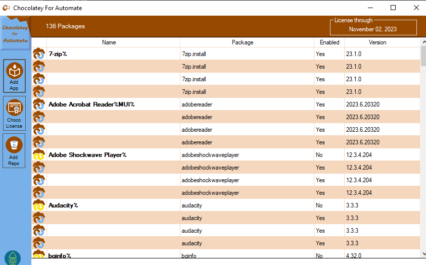Click the scrollbar up arrow
This screenshot has height=265, width=426.
(423, 43)
